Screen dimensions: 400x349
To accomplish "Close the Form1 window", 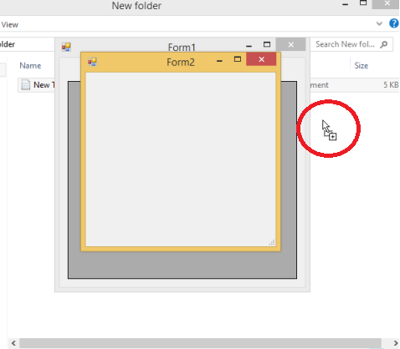I will pos(290,44).
